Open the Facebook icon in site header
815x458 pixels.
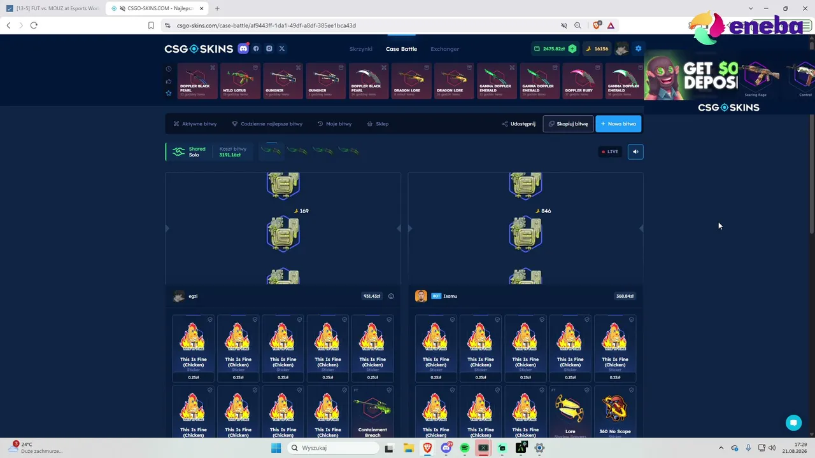tap(256, 48)
